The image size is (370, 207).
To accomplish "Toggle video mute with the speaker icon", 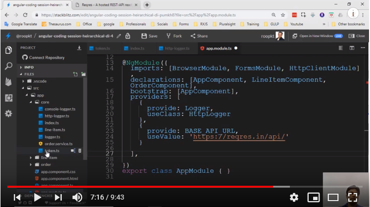I will [76, 197].
